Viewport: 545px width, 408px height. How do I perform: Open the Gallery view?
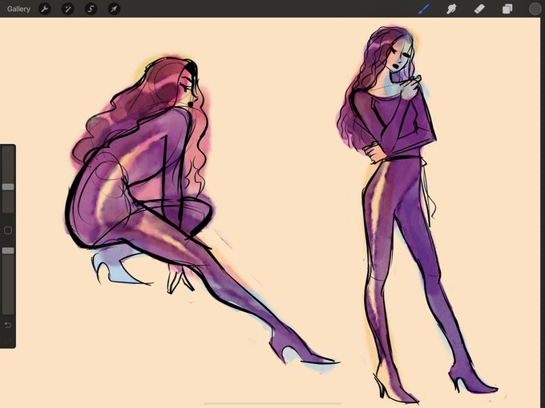[x=18, y=9]
